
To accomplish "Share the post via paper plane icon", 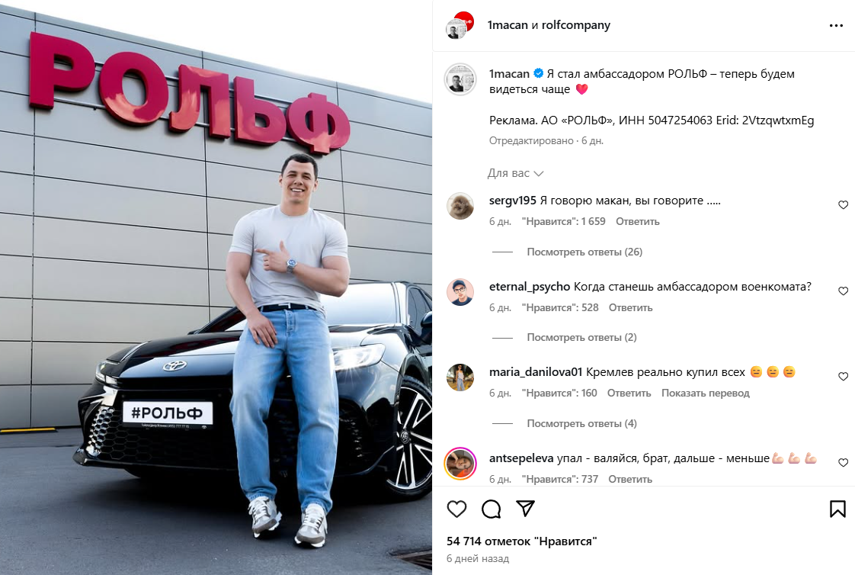I will click(x=525, y=509).
